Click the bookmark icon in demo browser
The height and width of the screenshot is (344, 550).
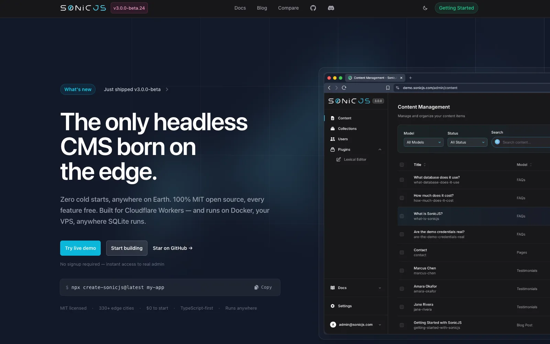[x=388, y=88]
